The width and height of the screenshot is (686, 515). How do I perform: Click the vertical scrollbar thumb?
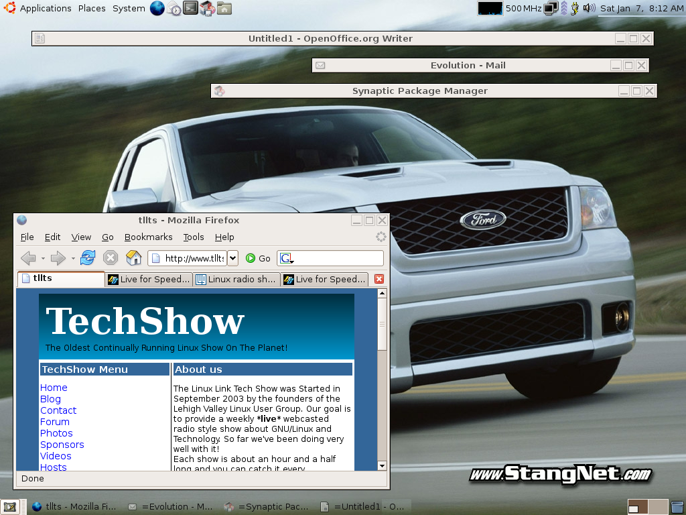(x=382, y=324)
